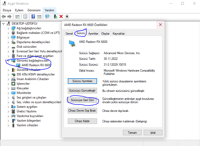This screenshot has height=146, width=200.
Task: Click the Cihazı Kaldır button
Action: (82, 121)
